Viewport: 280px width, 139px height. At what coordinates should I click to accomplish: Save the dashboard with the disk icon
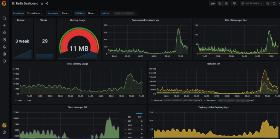click(220, 3)
